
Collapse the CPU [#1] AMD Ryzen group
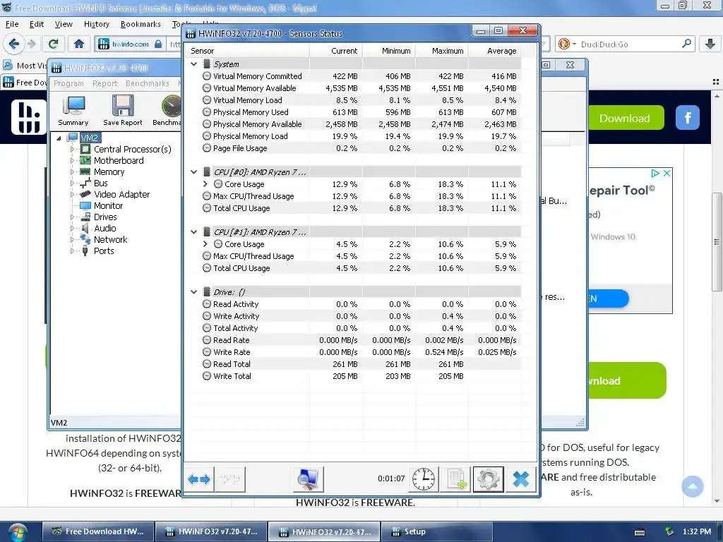pos(194,231)
